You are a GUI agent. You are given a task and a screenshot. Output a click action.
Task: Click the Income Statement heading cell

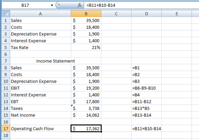tap(55, 61)
